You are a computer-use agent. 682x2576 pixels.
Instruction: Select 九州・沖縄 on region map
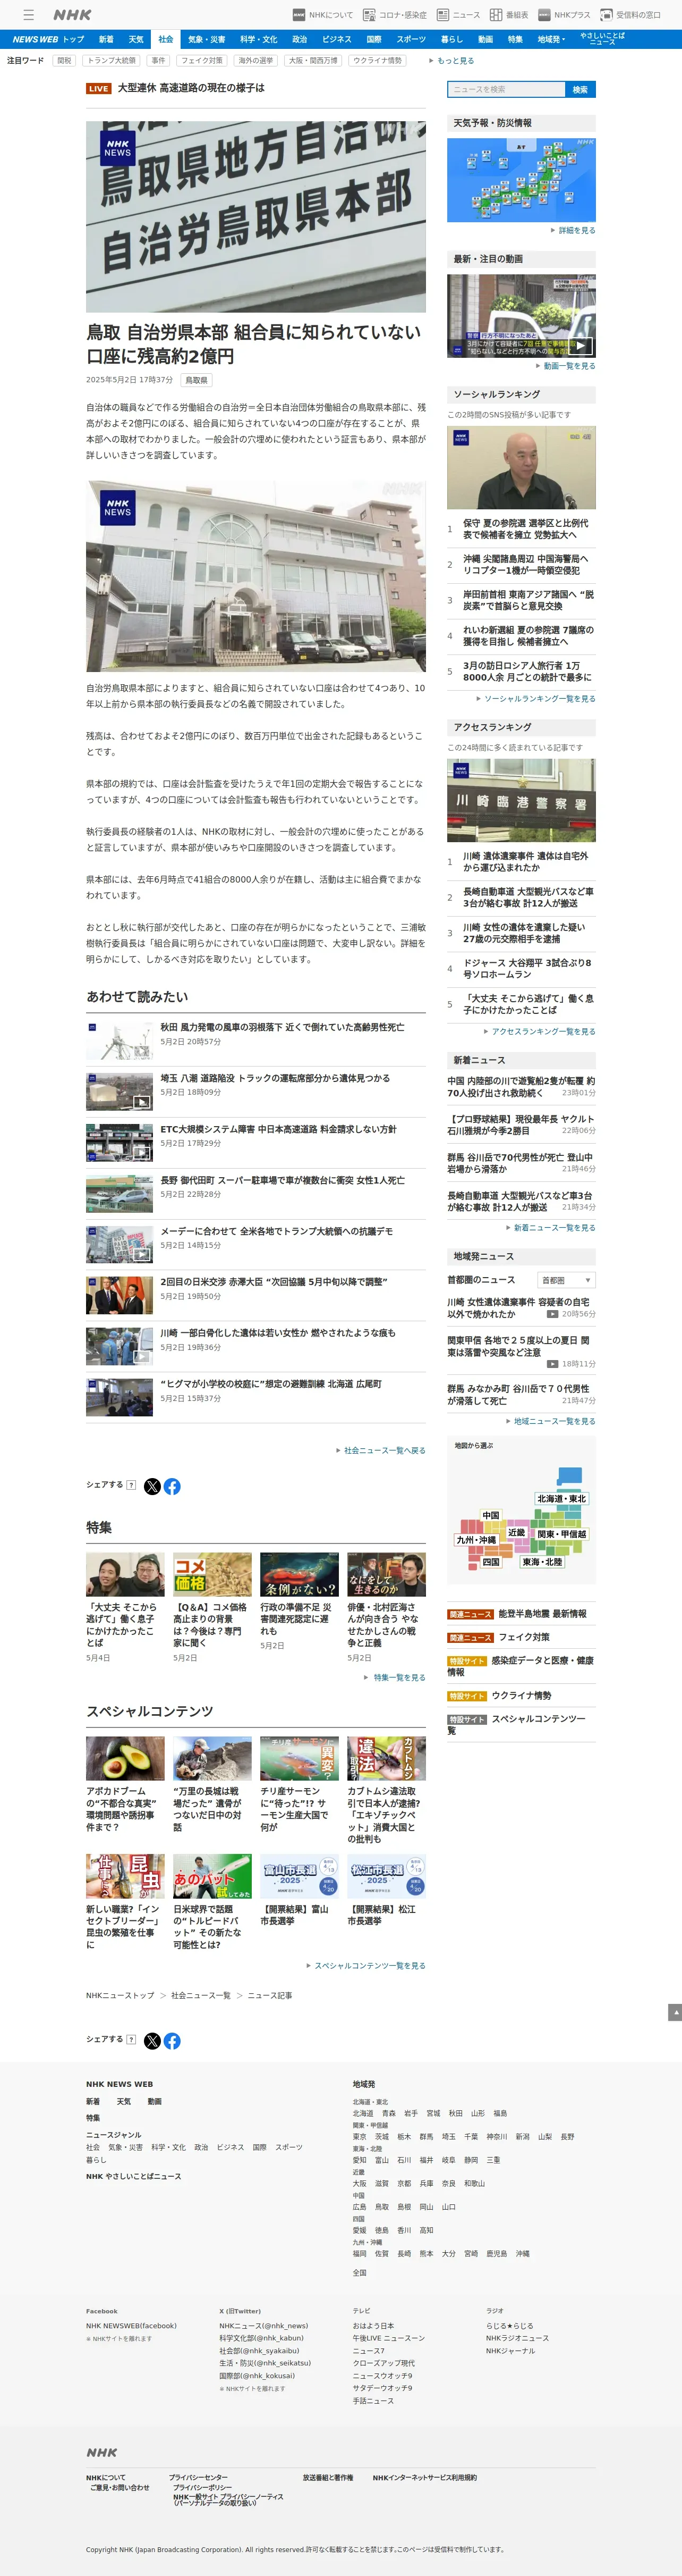(x=476, y=1540)
